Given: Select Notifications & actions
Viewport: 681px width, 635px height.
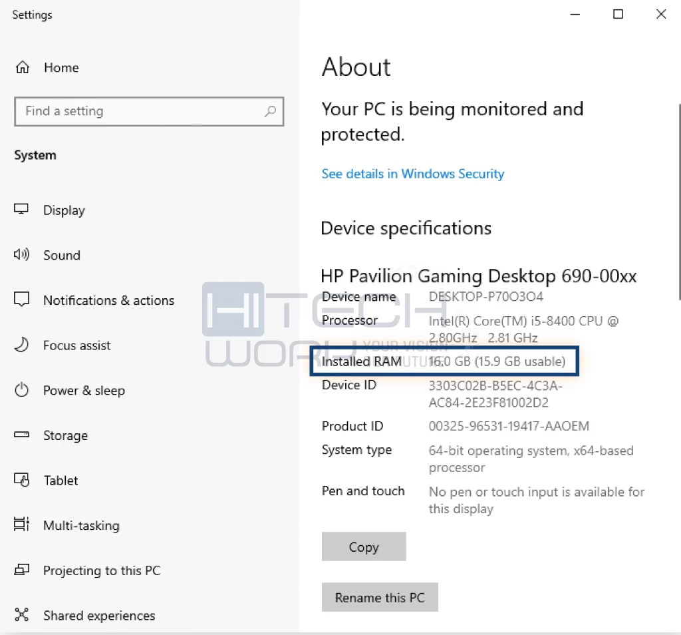Looking at the screenshot, I should [x=108, y=300].
